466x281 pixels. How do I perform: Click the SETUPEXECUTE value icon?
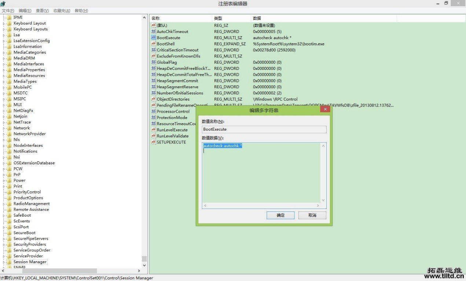click(154, 142)
